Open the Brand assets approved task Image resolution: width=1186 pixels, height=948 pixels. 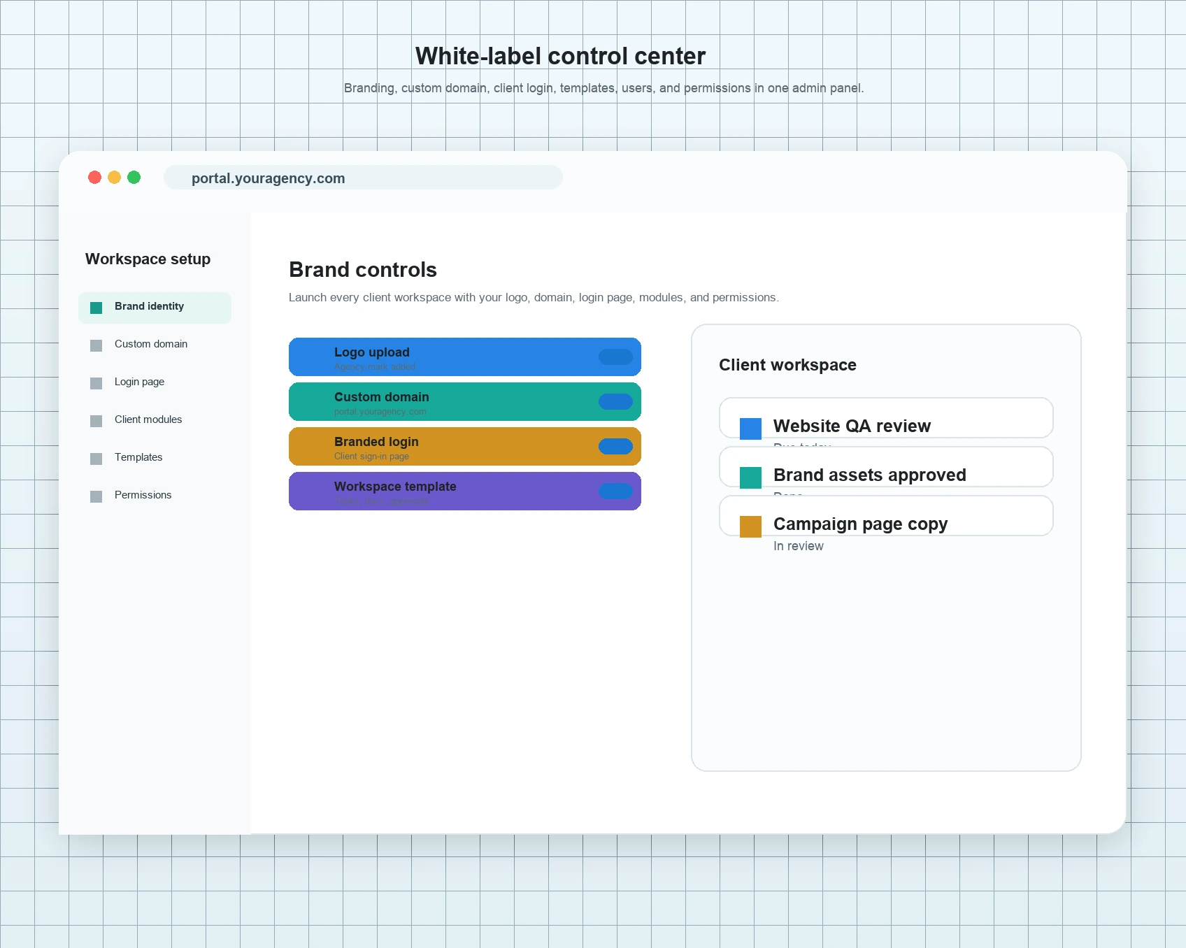coord(886,467)
